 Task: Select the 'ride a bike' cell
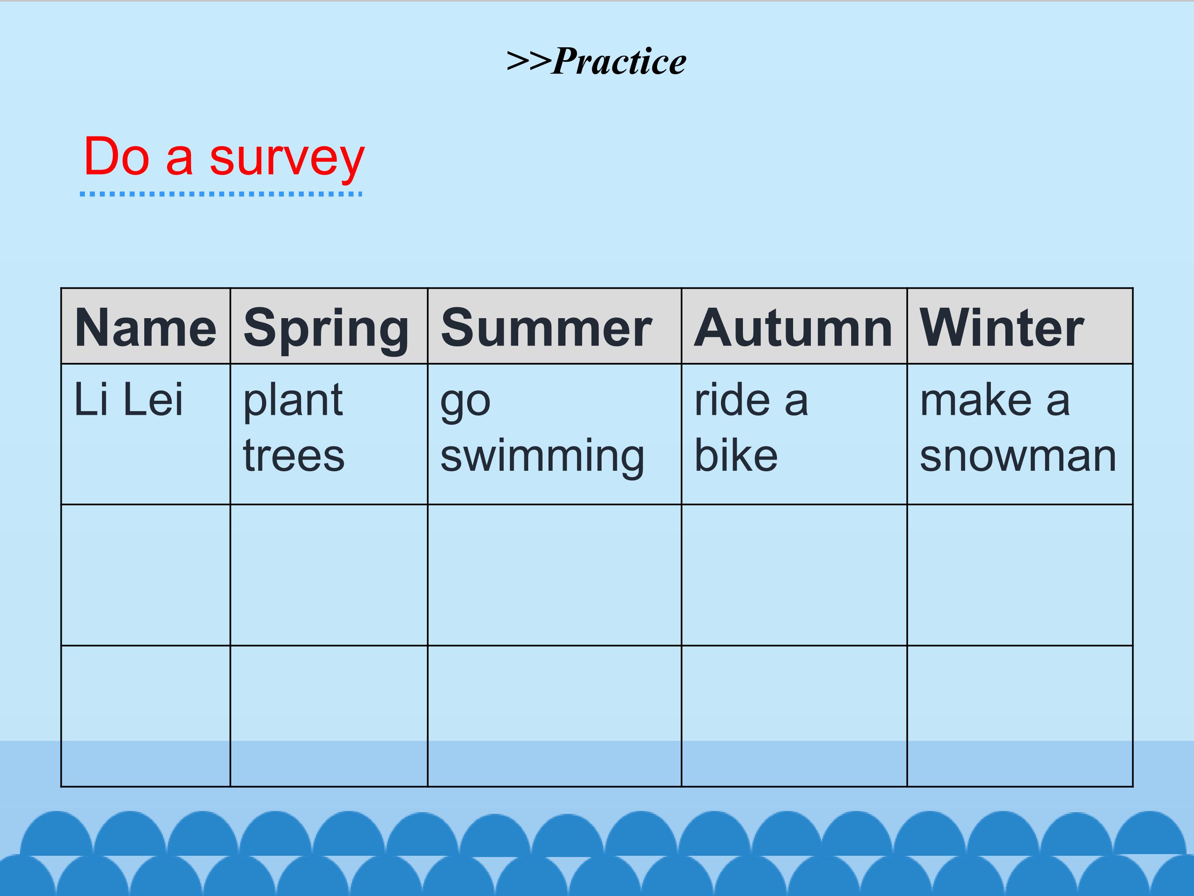795,434
